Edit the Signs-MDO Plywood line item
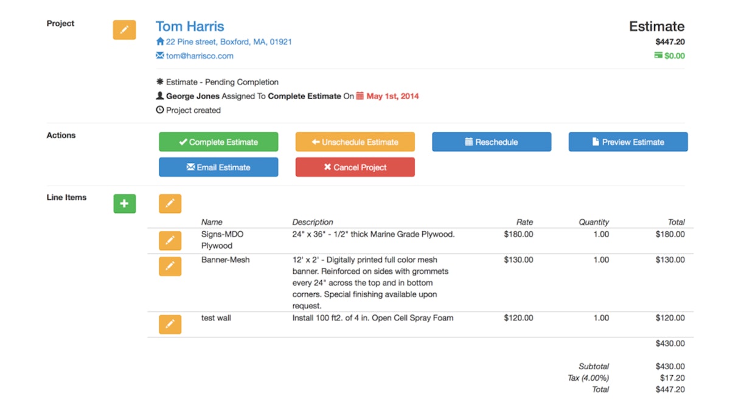Screen dimensions: 730x402 (170, 241)
